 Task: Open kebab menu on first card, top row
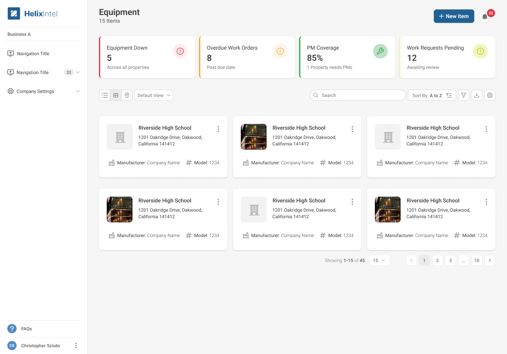click(218, 129)
